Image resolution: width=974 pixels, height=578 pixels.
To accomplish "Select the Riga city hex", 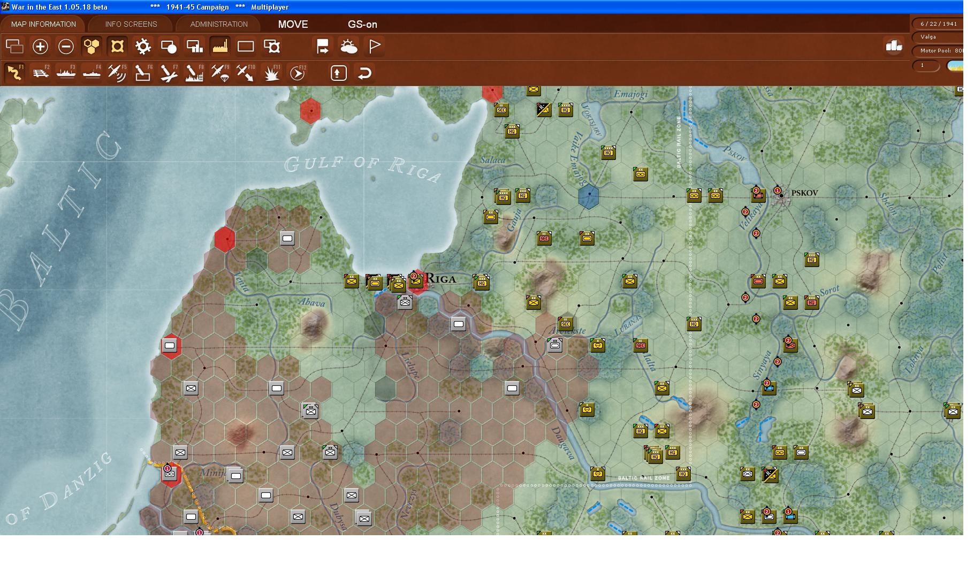I will (417, 282).
